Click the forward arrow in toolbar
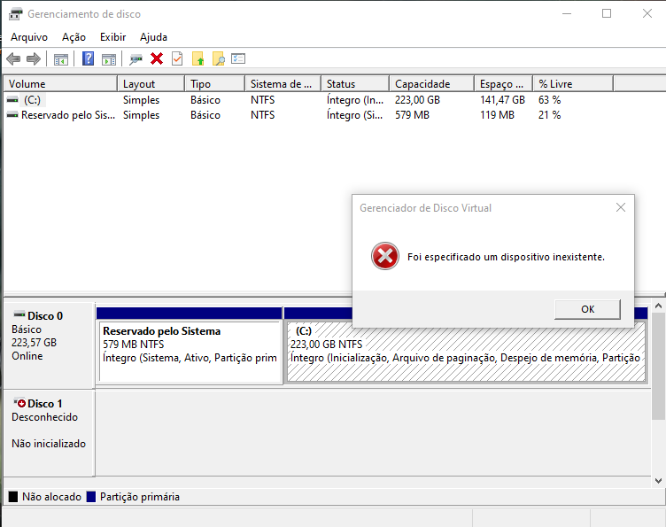The width and height of the screenshot is (666, 527). (34, 59)
